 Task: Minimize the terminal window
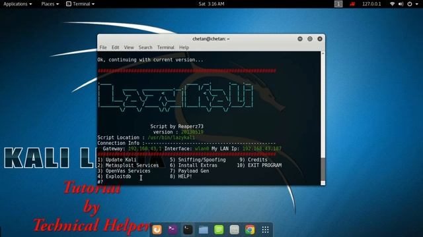pyautogui.click(x=300, y=39)
